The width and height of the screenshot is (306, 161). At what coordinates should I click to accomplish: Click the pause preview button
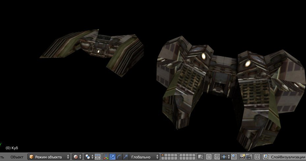(x=257, y=157)
